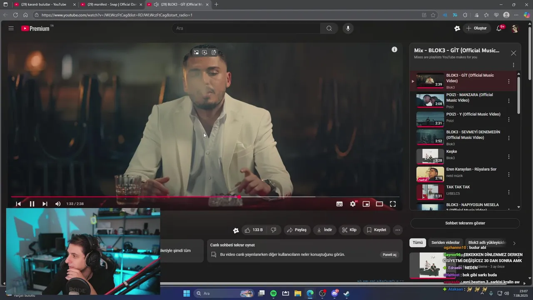
Task: Open options for TAK TAK TAK item
Action: point(509,192)
